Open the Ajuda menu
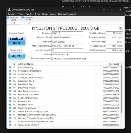 [53, 14]
